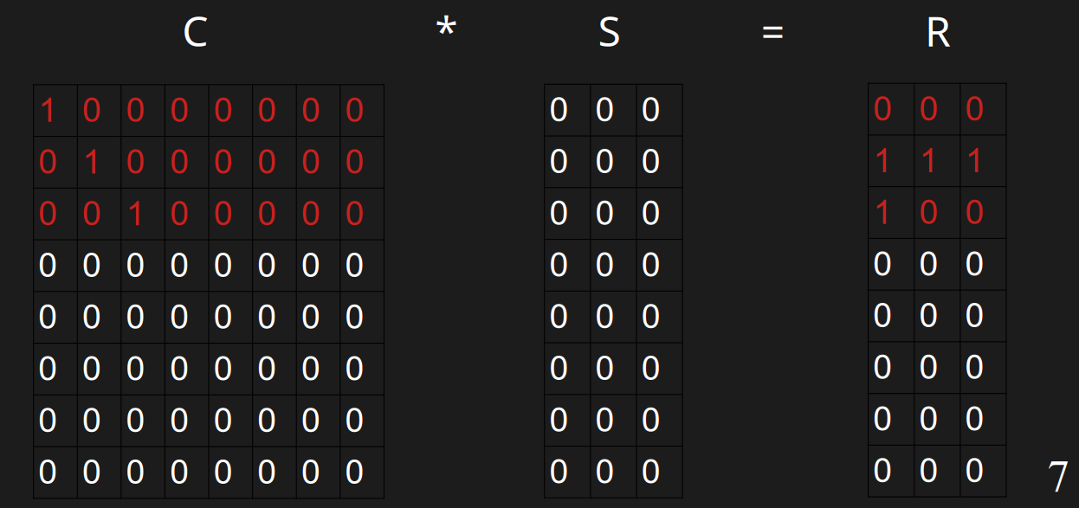Select the red 1 in matrix C's first row
The width and height of the screenshot is (1079, 508).
[48, 111]
